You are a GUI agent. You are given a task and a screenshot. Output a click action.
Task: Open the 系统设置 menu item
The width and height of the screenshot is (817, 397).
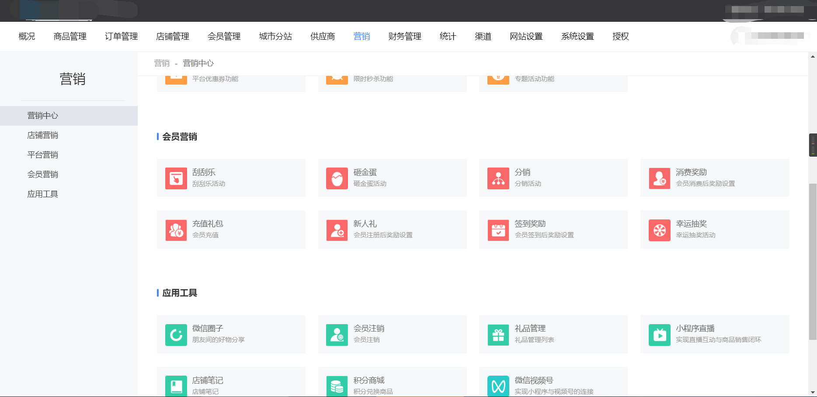577,37
